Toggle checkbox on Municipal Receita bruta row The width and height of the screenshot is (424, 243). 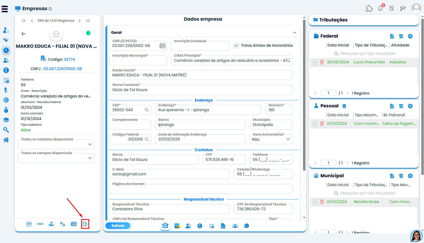click(315, 202)
